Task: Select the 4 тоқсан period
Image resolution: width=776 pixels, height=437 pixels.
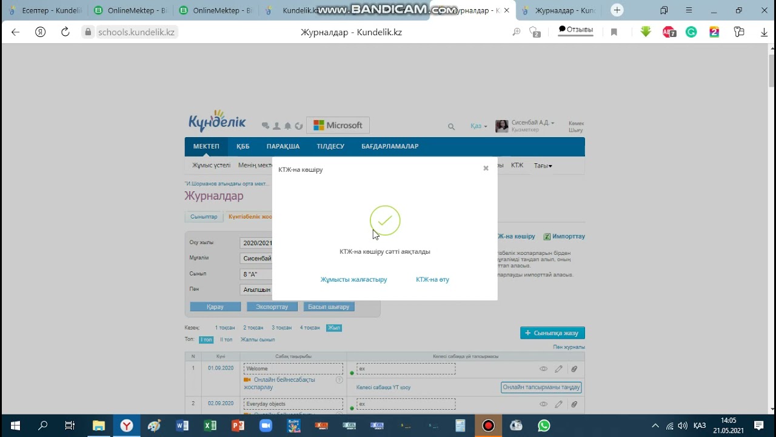Action: coord(310,328)
